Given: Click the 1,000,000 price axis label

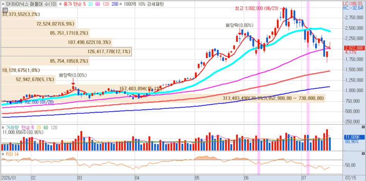Looking at the screenshot, I should [x=355, y=90].
